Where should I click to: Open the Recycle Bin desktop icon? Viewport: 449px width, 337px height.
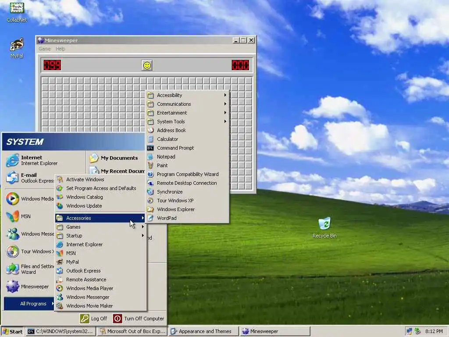[324, 228]
